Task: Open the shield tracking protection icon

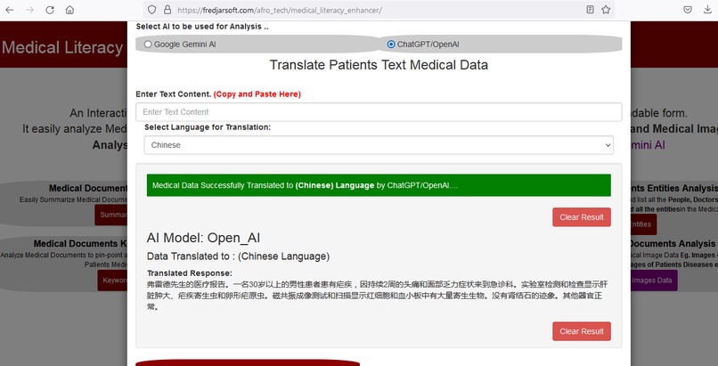Action: click(x=152, y=10)
